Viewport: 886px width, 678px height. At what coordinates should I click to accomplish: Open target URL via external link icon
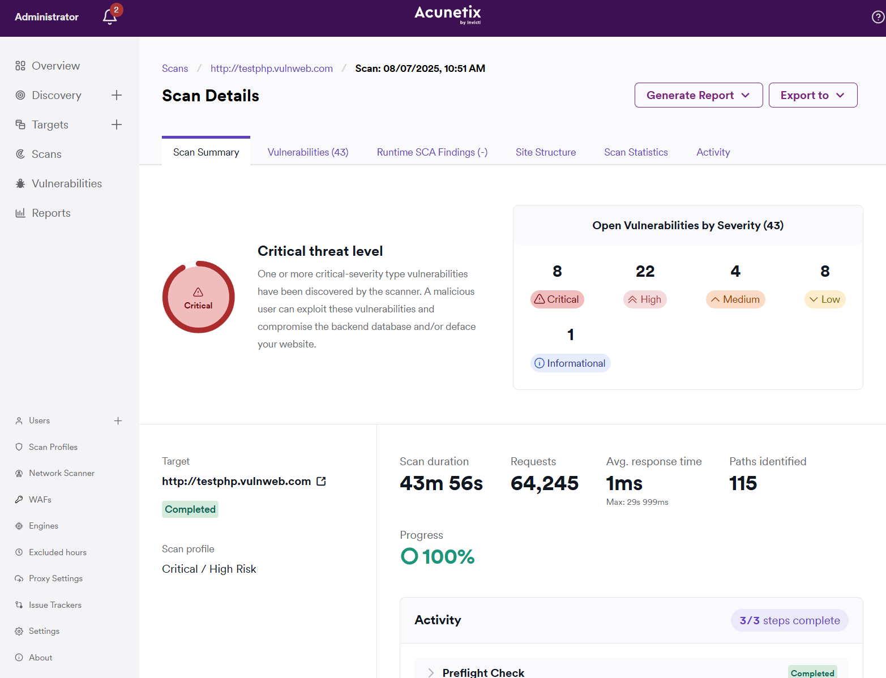coord(321,481)
